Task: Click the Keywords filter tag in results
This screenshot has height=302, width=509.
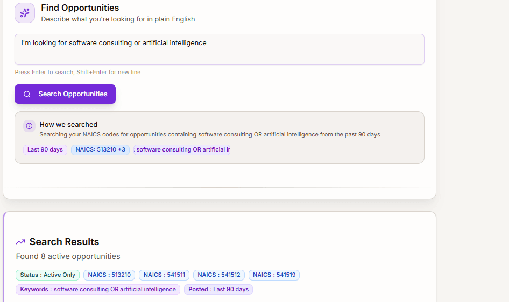Action: pos(98,290)
